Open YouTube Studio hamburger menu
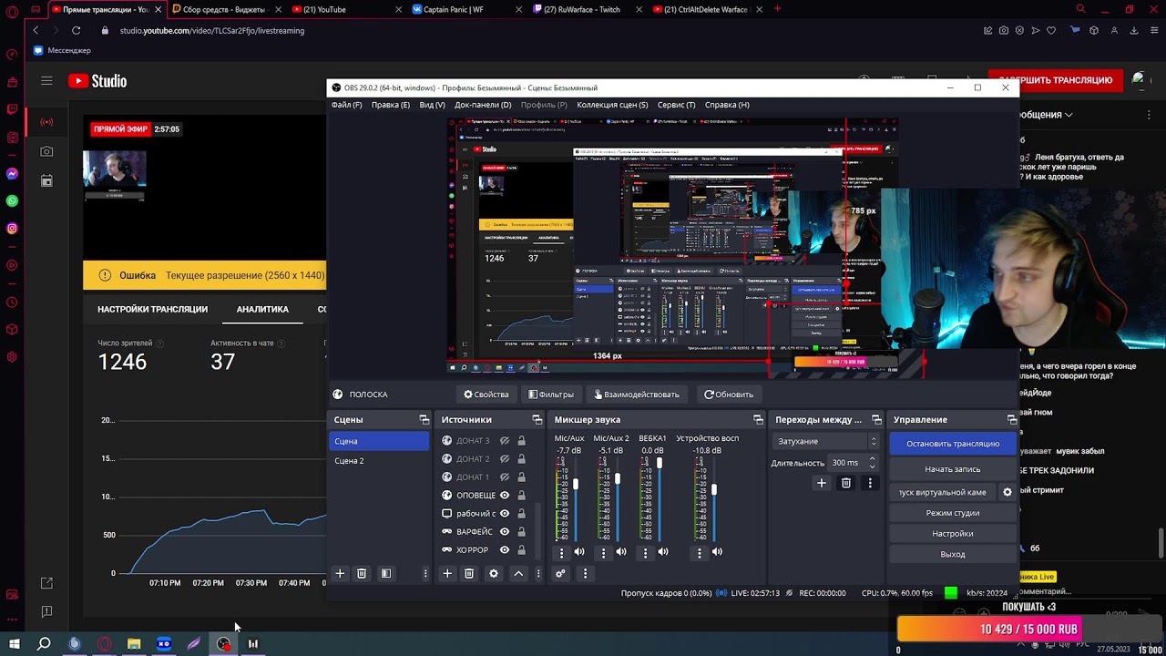This screenshot has height=656, width=1166. click(46, 80)
